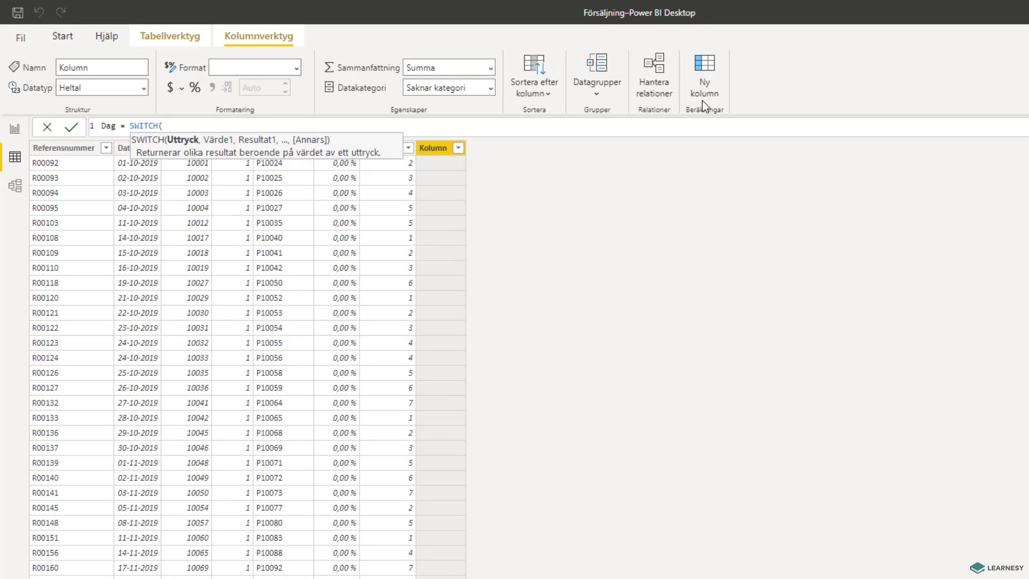The width and height of the screenshot is (1029, 579).
Task: Open the Sammanfattning Summa dropdown
Action: [449, 68]
